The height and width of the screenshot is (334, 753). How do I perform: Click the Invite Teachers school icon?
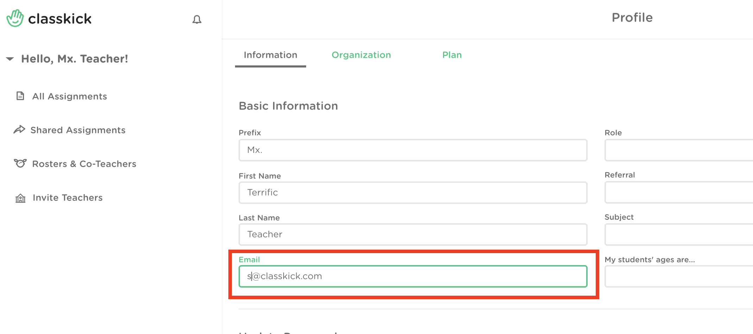pyautogui.click(x=20, y=198)
